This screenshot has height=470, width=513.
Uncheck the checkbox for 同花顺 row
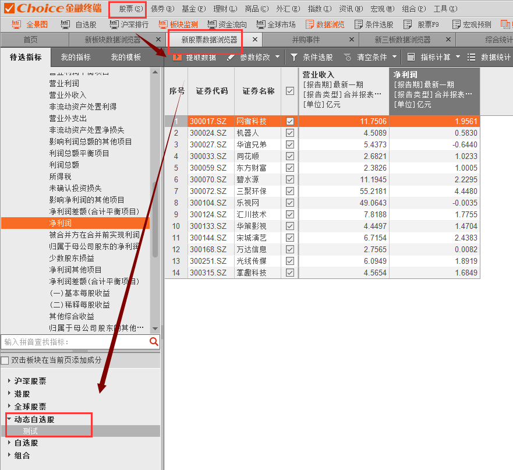290,156
